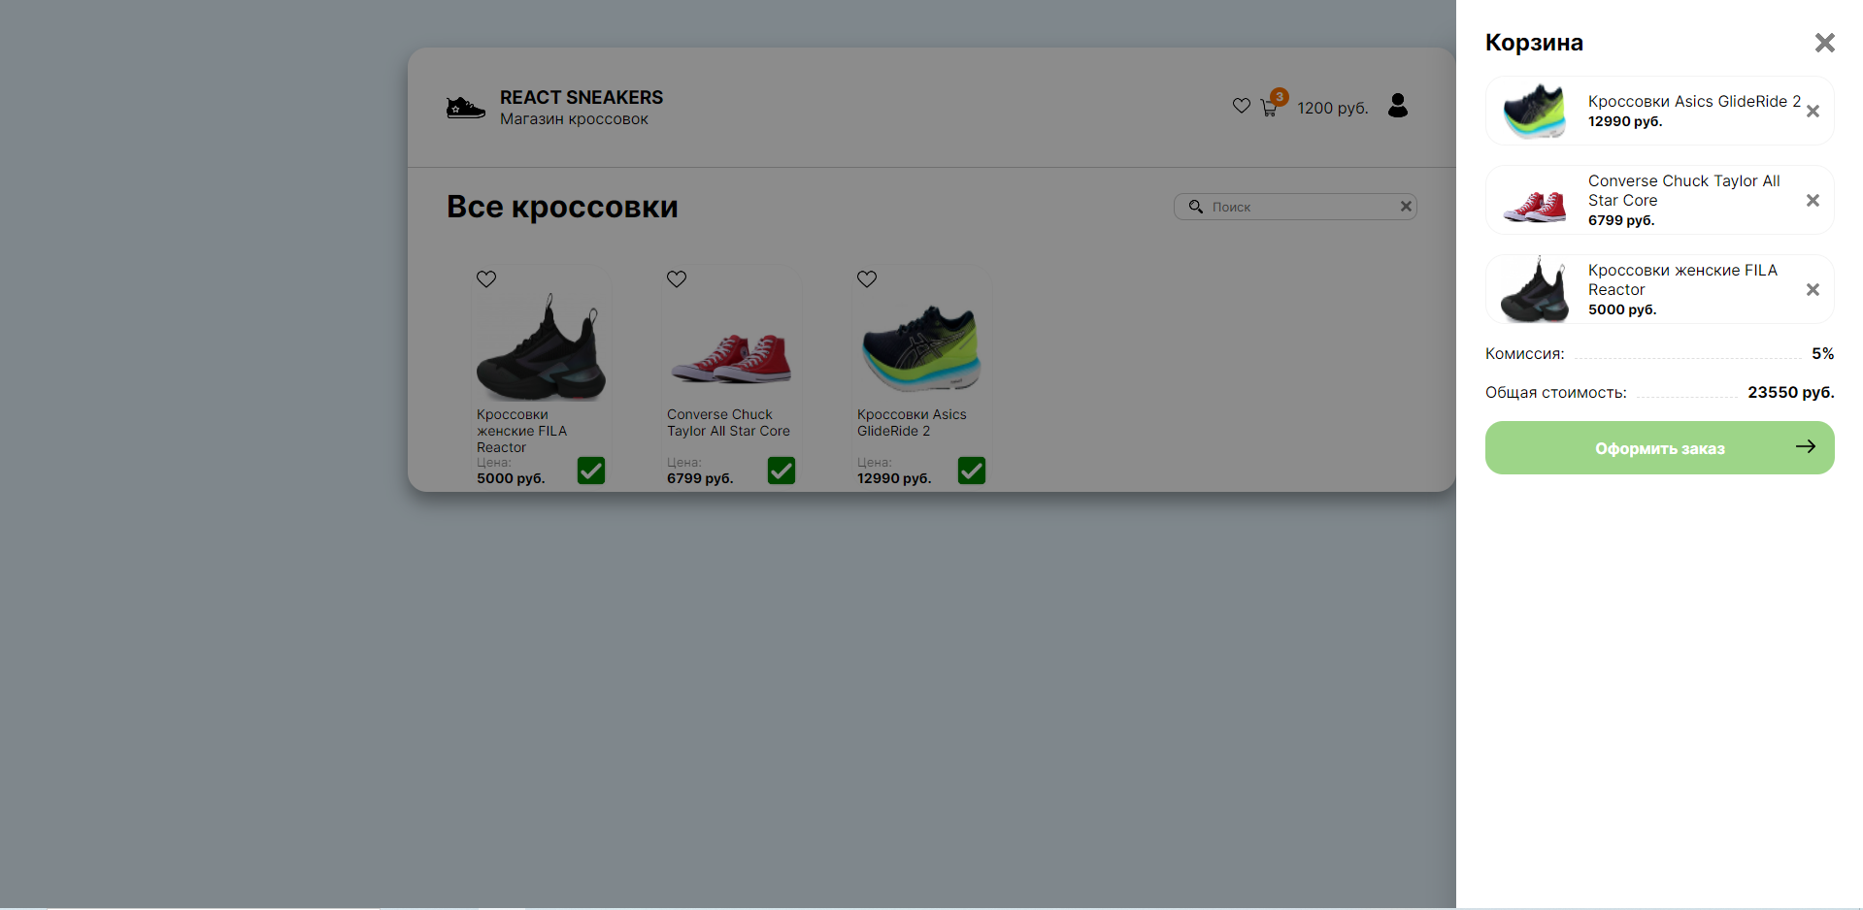The width and height of the screenshot is (1863, 910).
Task: Clear the search field with X
Action: (1405, 207)
